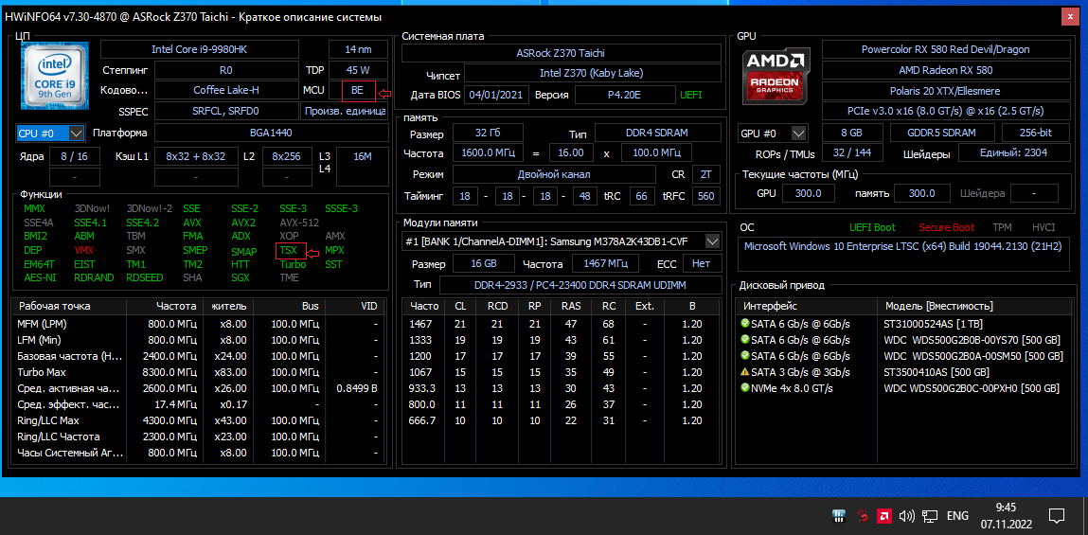Click the warning icon for ST3500410AS drive
The width and height of the screenshot is (1088, 535).
(744, 371)
